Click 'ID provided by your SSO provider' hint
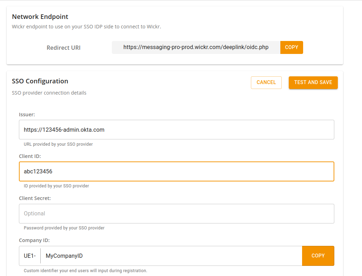Image resolution: width=362 pixels, height=276 pixels. (56, 186)
